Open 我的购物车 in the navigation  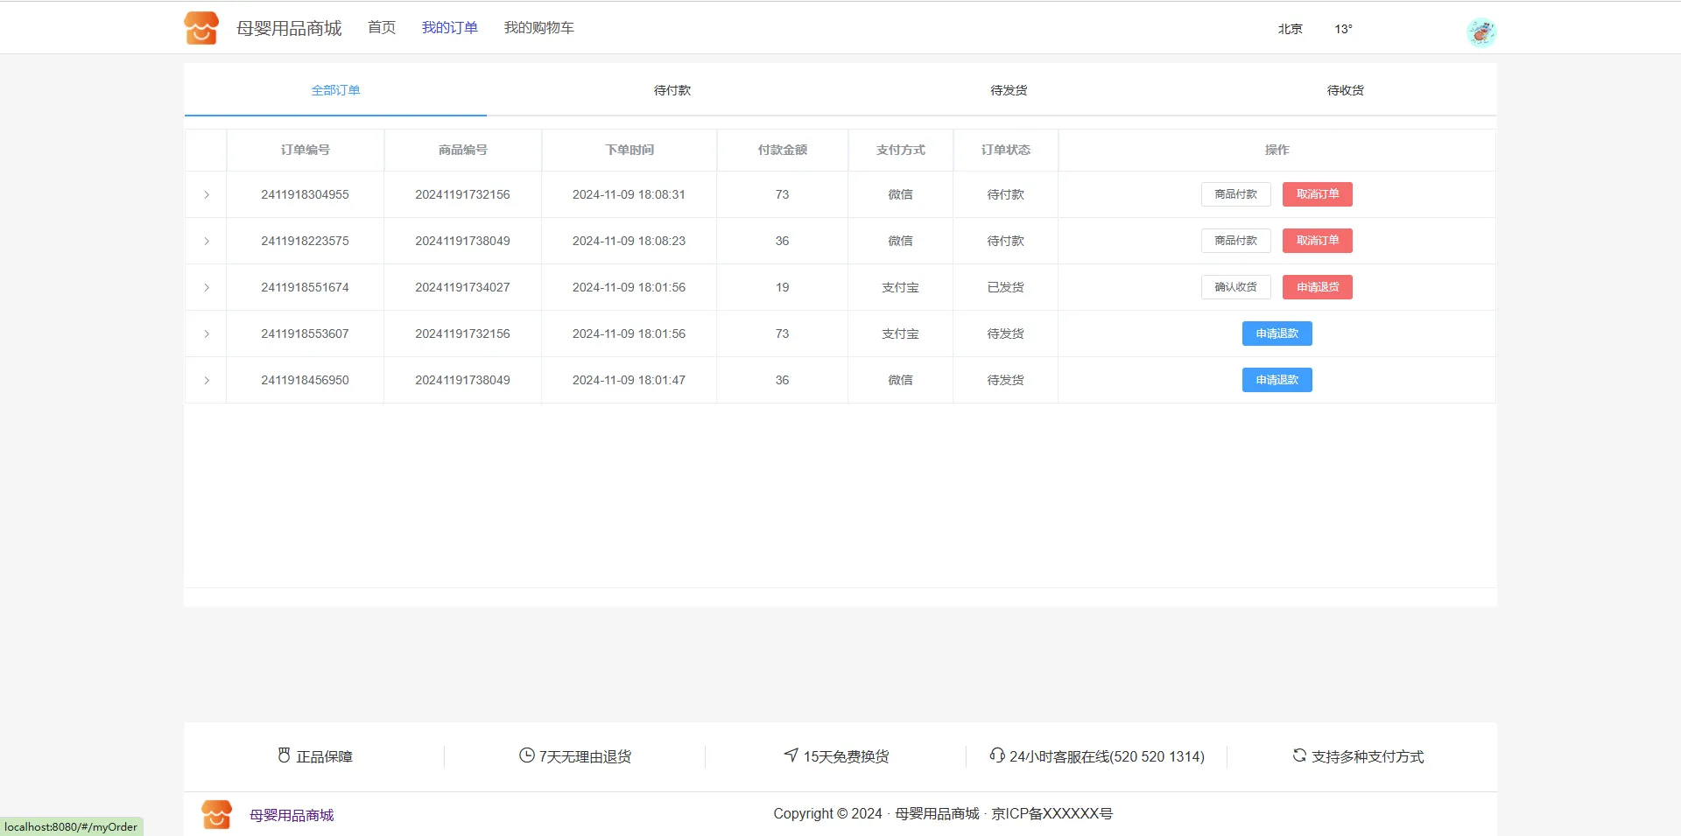538,28
